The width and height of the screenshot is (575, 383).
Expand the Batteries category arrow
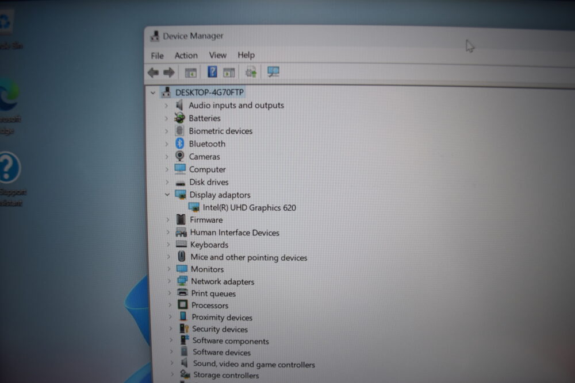click(x=166, y=118)
